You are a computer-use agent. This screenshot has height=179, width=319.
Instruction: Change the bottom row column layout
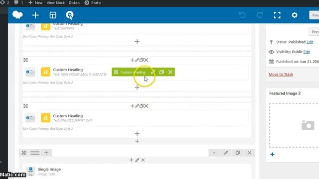(35, 153)
